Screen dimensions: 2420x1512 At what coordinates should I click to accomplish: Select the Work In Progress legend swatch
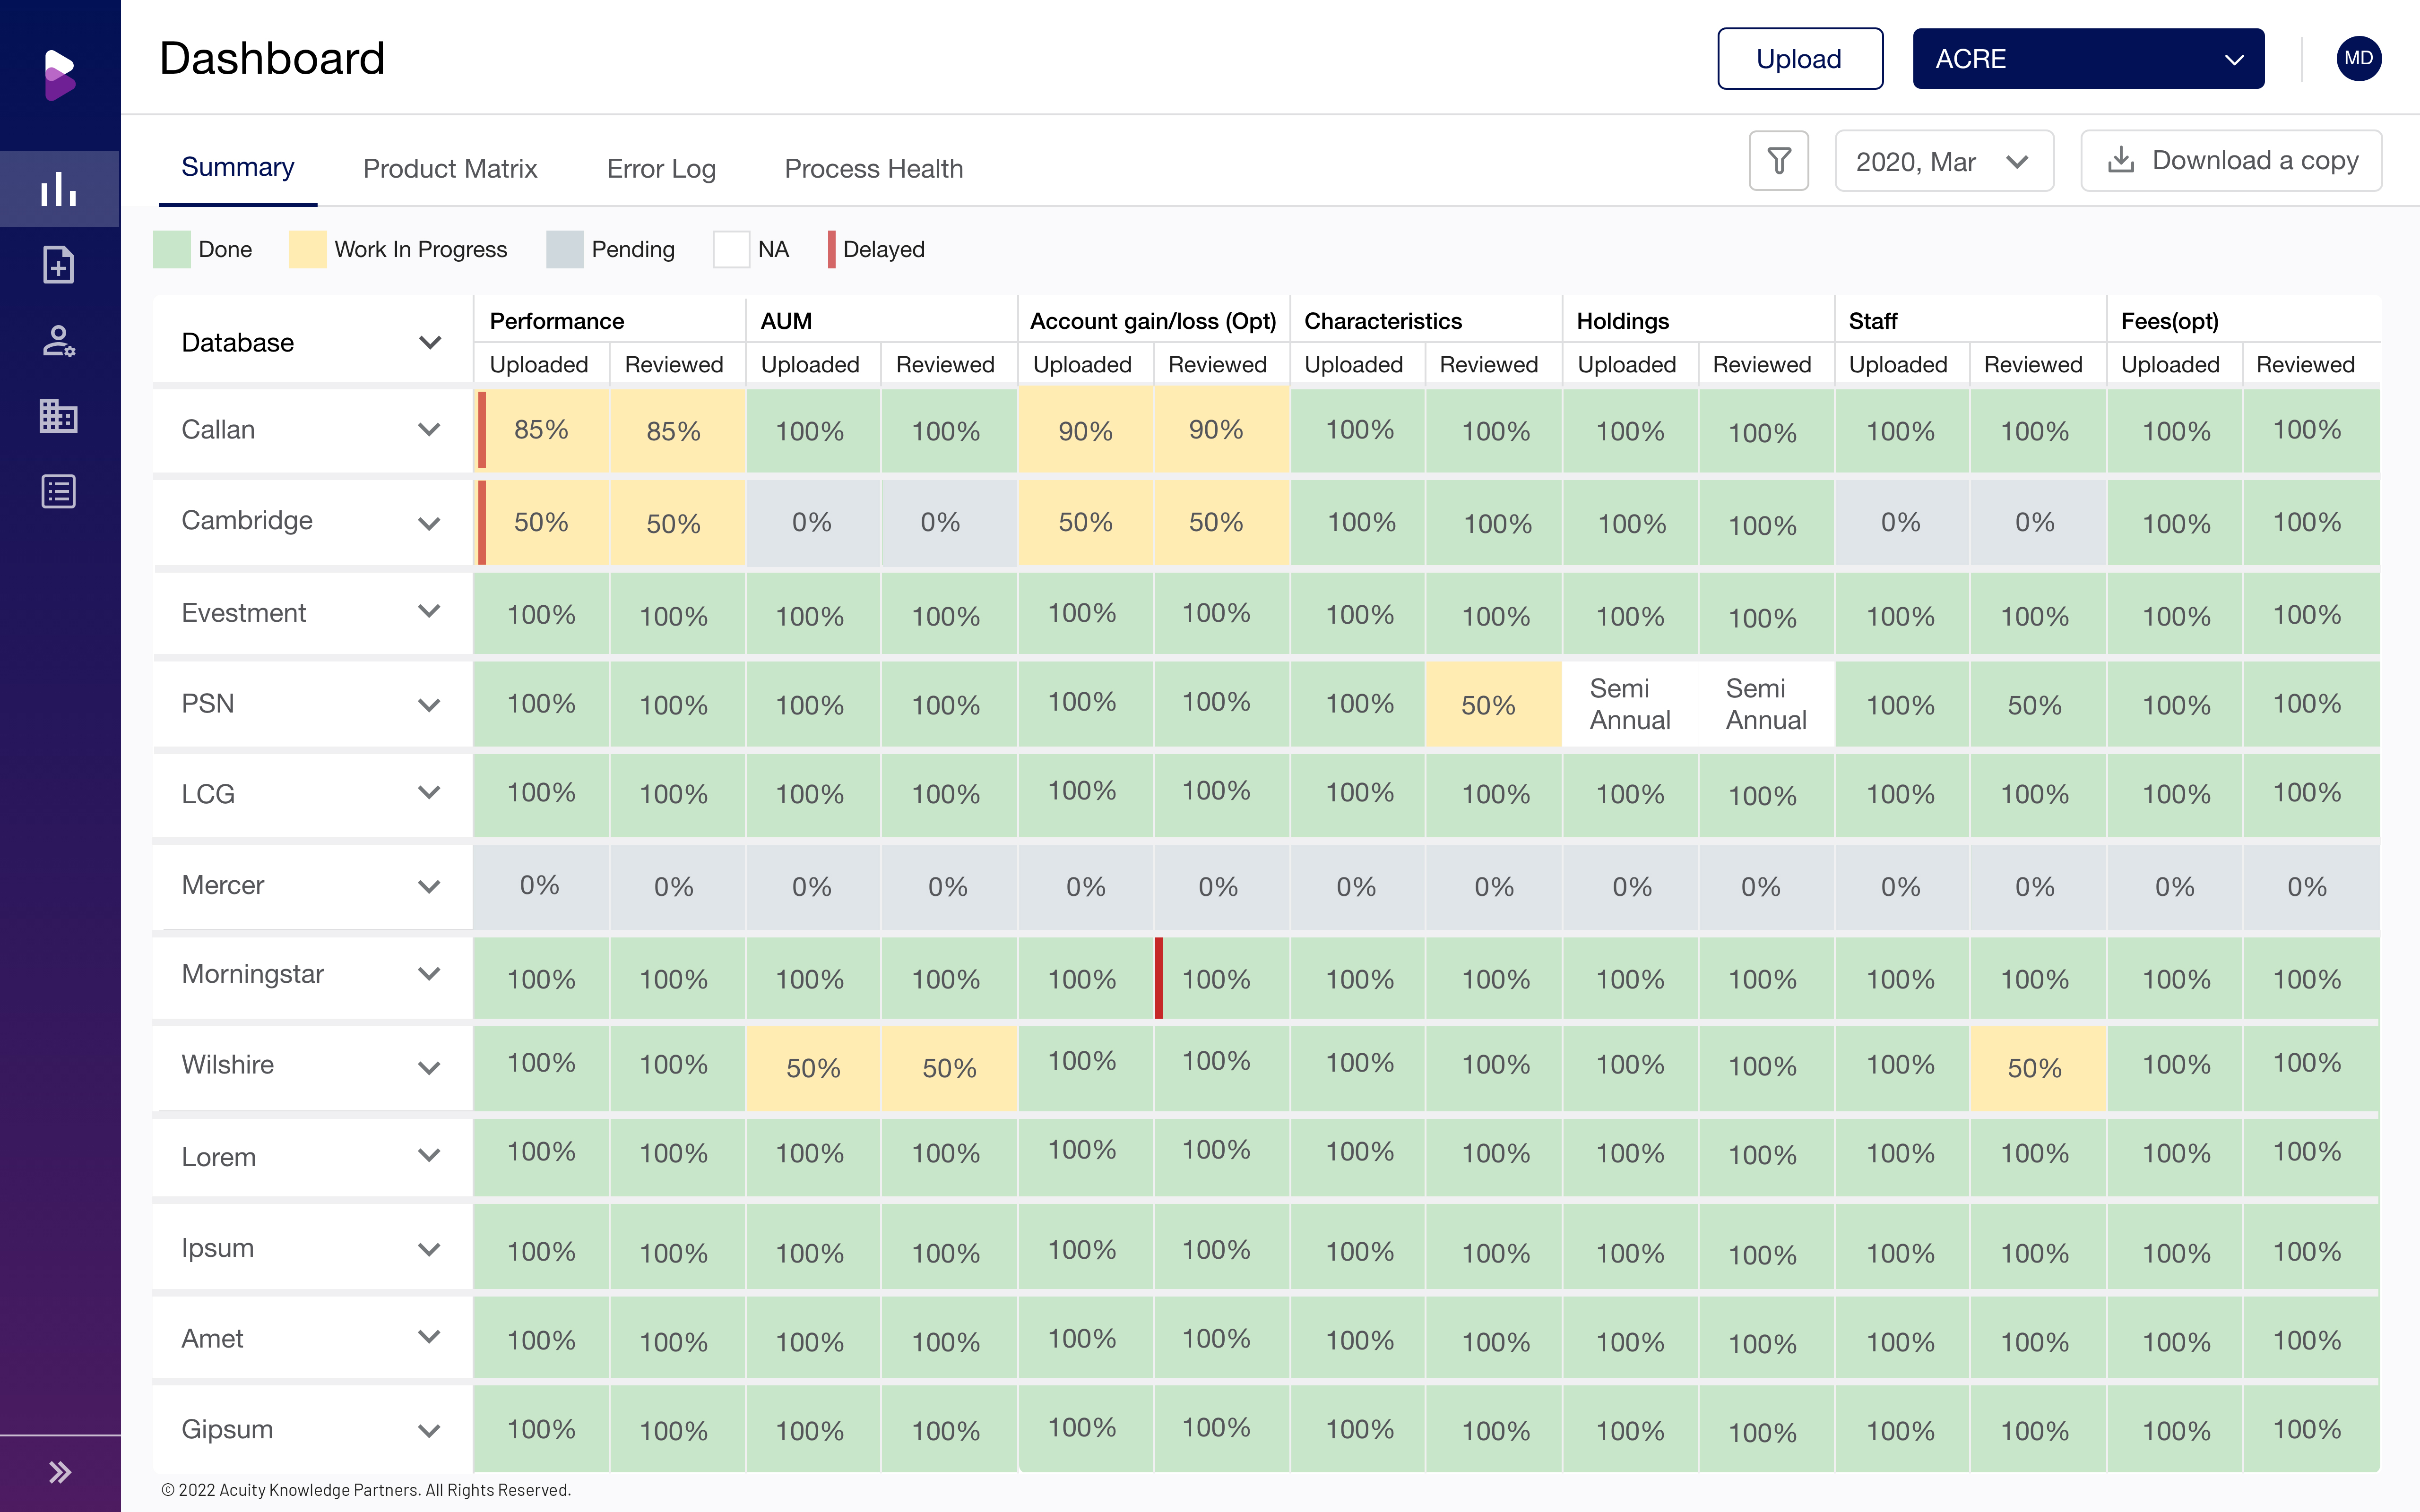[307, 249]
